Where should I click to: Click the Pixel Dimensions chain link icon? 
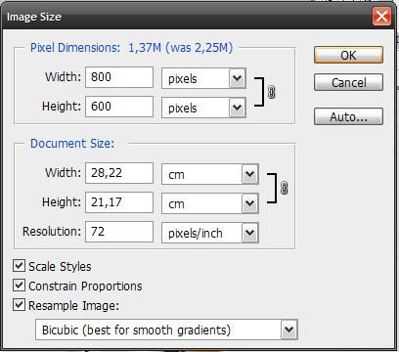pos(271,92)
